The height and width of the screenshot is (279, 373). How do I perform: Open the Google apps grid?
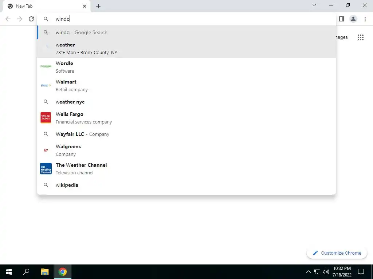pos(361,37)
